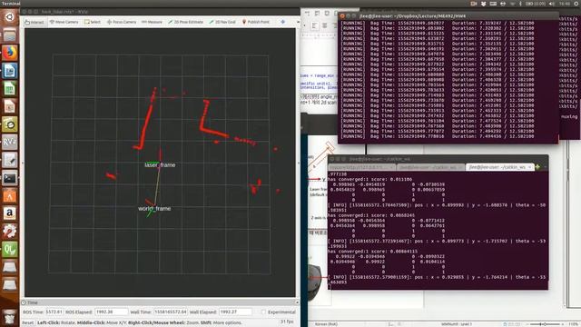The image size is (581, 327).
Task: Open LibreOffice Writer from the launcher
Action: (10, 71)
